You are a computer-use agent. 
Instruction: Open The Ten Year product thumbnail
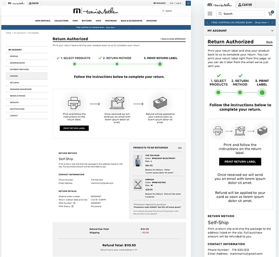[138, 161]
